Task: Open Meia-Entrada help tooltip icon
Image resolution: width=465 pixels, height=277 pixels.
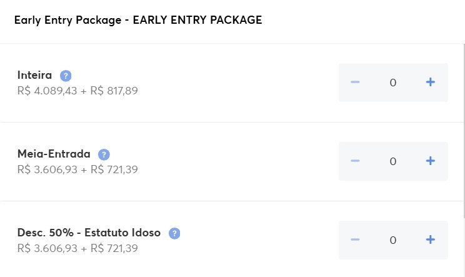Action: 104,154
